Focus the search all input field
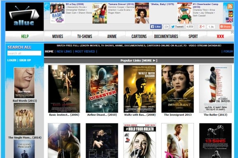This screenshot has width=238, height=158. click(24, 53)
